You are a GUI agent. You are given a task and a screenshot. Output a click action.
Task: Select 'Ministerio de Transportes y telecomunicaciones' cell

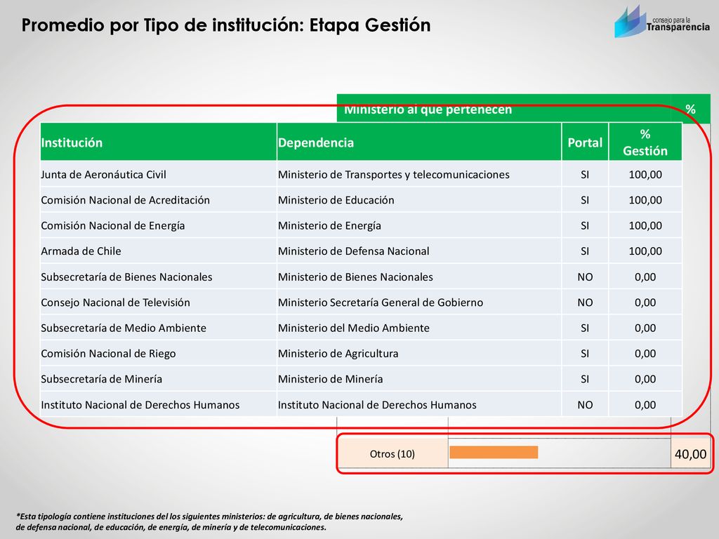click(x=419, y=175)
